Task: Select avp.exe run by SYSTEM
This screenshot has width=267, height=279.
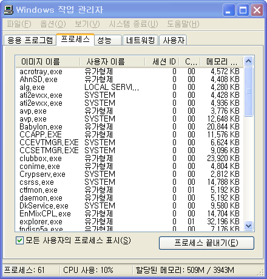Action: pyautogui.click(x=129, y=119)
